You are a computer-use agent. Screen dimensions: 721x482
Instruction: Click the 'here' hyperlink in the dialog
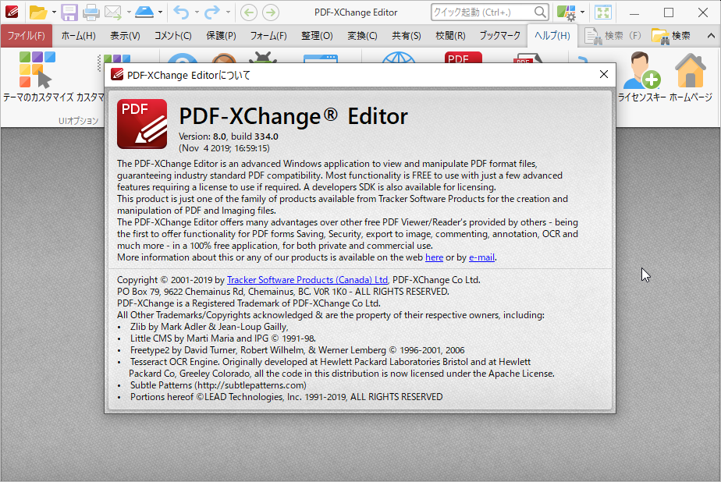tap(435, 257)
